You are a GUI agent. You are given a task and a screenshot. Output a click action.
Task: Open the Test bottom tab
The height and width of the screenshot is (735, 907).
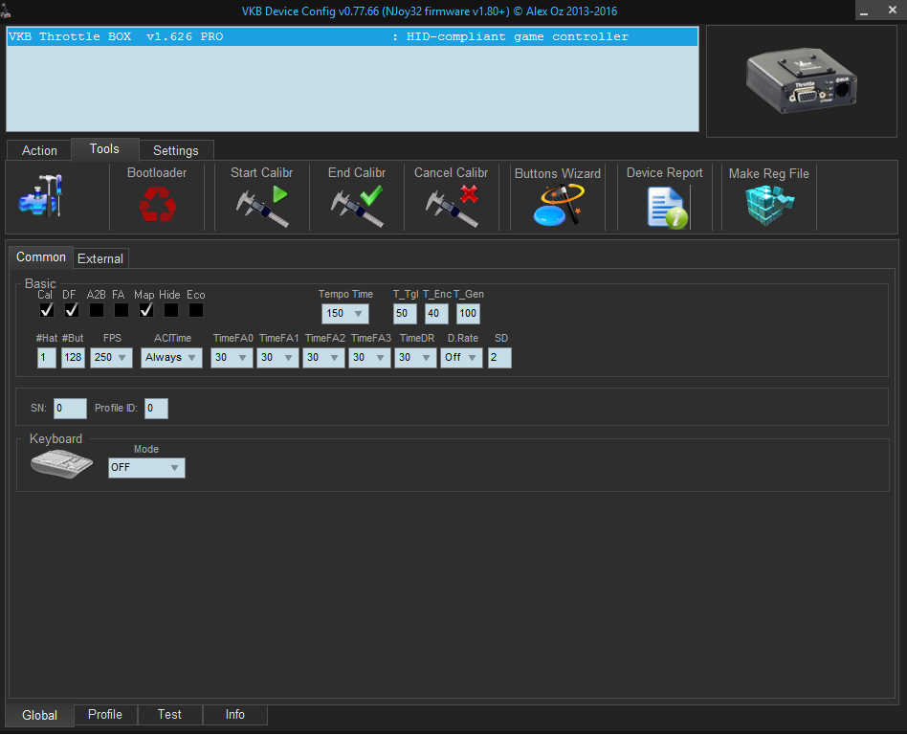[x=169, y=714]
